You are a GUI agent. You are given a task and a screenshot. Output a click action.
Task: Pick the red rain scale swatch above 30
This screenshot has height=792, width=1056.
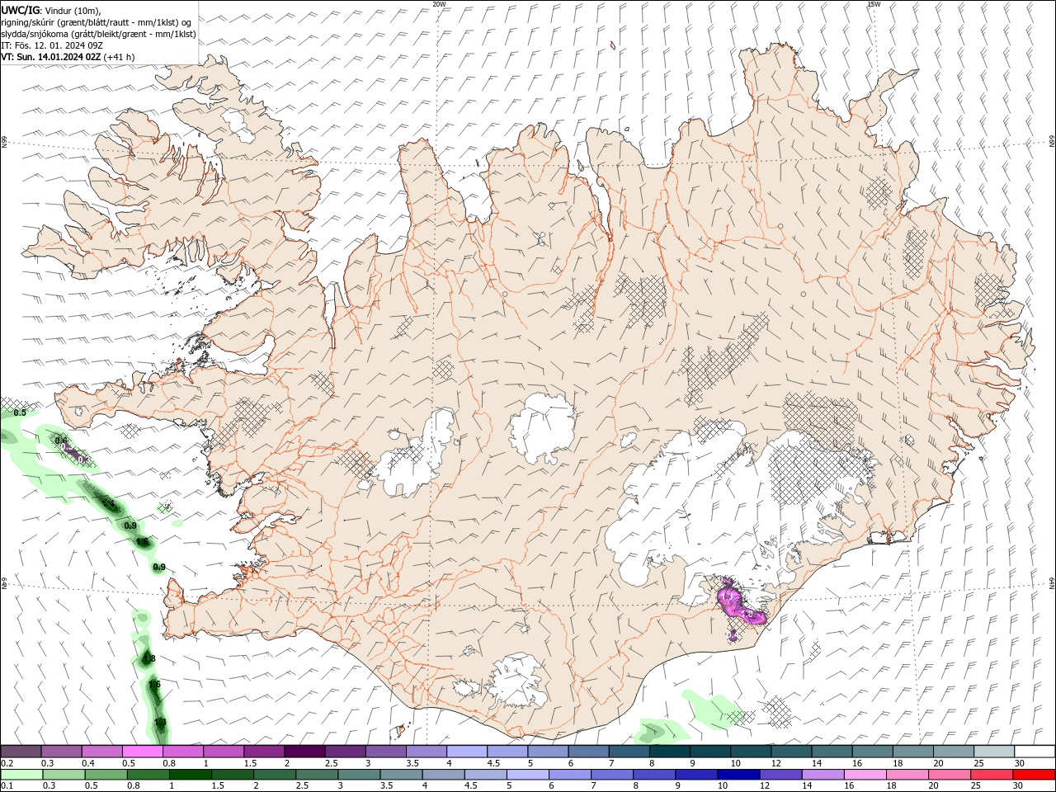click(1033, 775)
